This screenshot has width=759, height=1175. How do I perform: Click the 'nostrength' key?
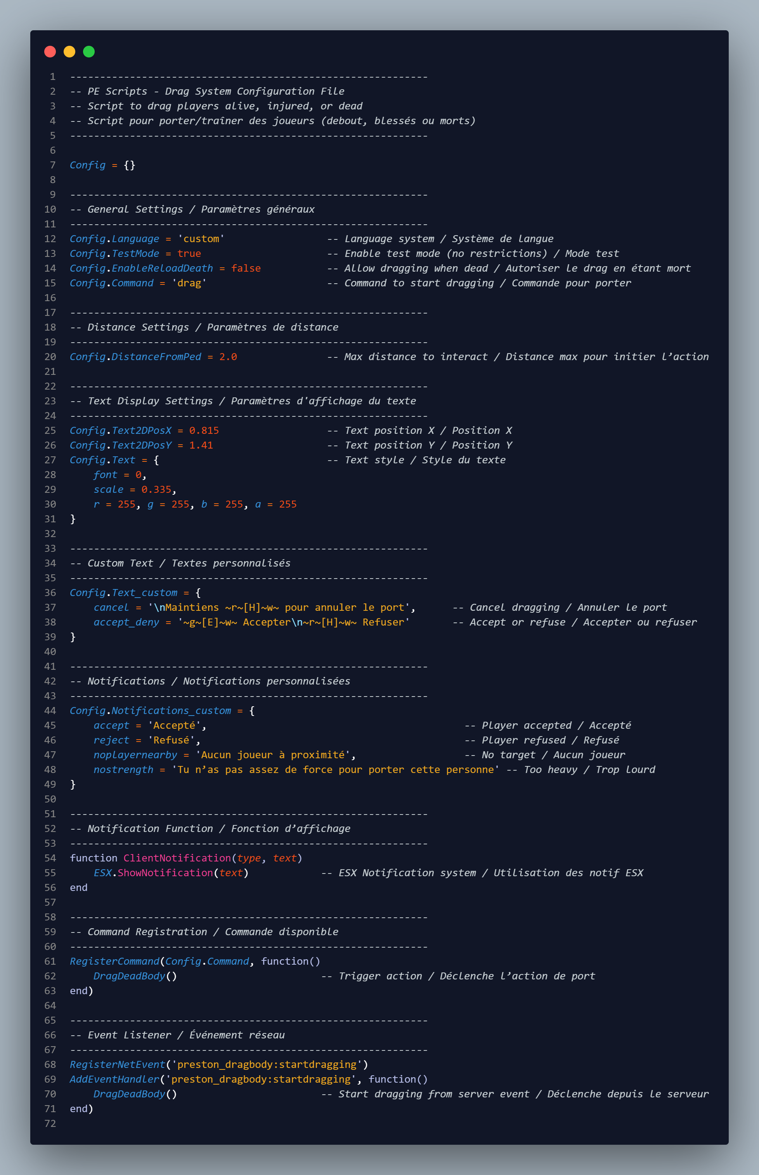(124, 770)
